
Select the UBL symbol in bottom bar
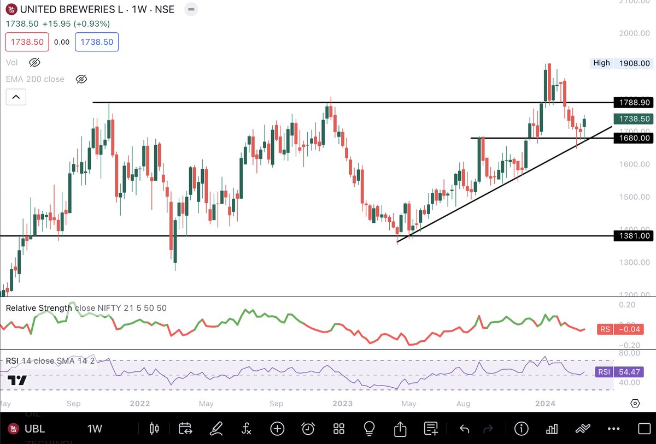point(34,429)
